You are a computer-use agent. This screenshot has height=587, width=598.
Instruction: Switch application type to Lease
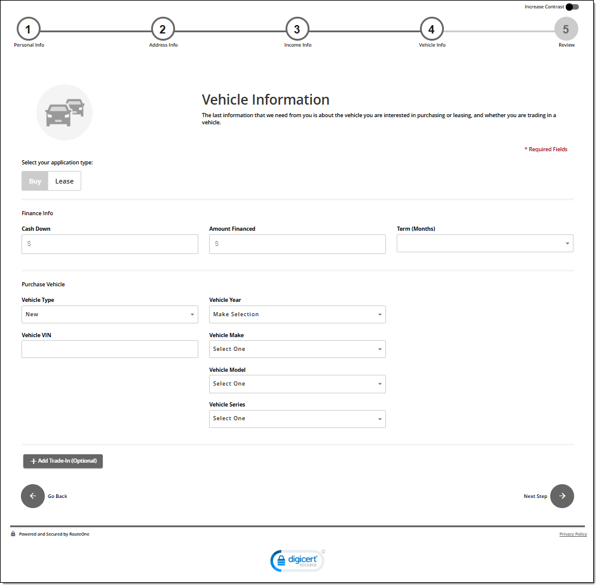tap(65, 181)
